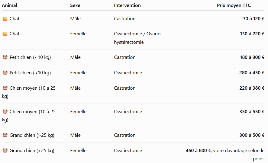Screen dimensions: 268x163
Task: Click the Intervention column header
Action: (127, 5)
